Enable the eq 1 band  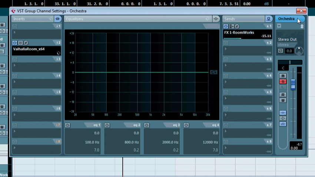coord(67,125)
